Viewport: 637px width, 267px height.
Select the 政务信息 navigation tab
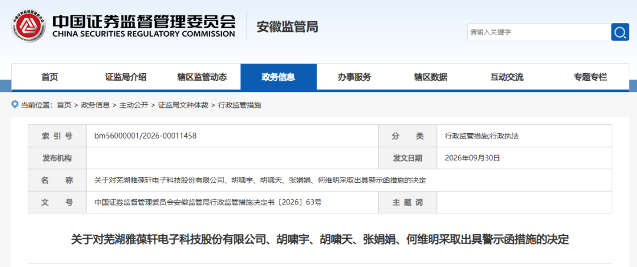tap(278, 77)
